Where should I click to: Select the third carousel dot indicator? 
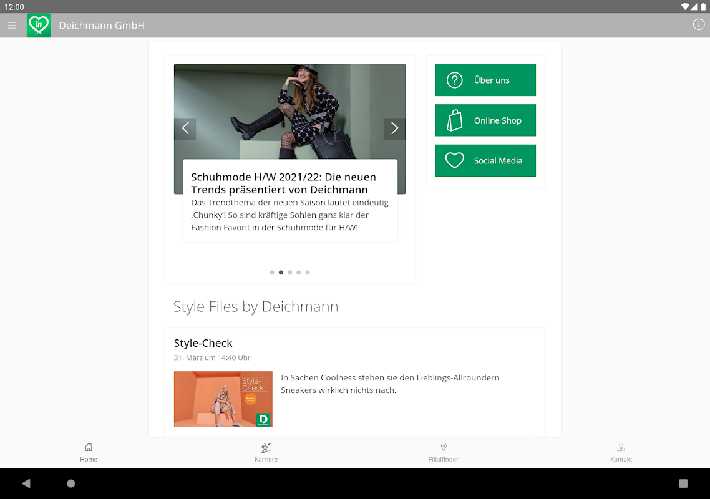[289, 273]
